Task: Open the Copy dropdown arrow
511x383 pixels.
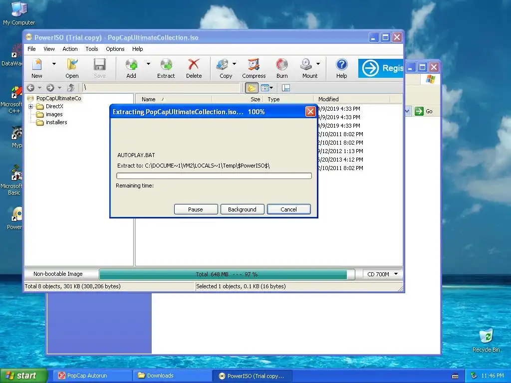Action: (x=235, y=64)
